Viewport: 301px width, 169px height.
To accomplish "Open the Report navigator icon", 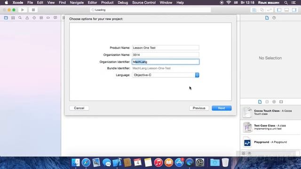I will point(55,18).
